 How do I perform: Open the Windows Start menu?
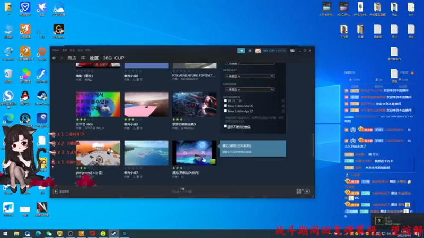click(x=5, y=233)
